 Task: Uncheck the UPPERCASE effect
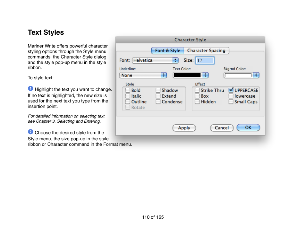[231, 90]
